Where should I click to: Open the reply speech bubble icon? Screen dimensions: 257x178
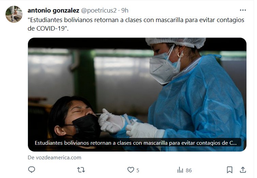pos(32,170)
